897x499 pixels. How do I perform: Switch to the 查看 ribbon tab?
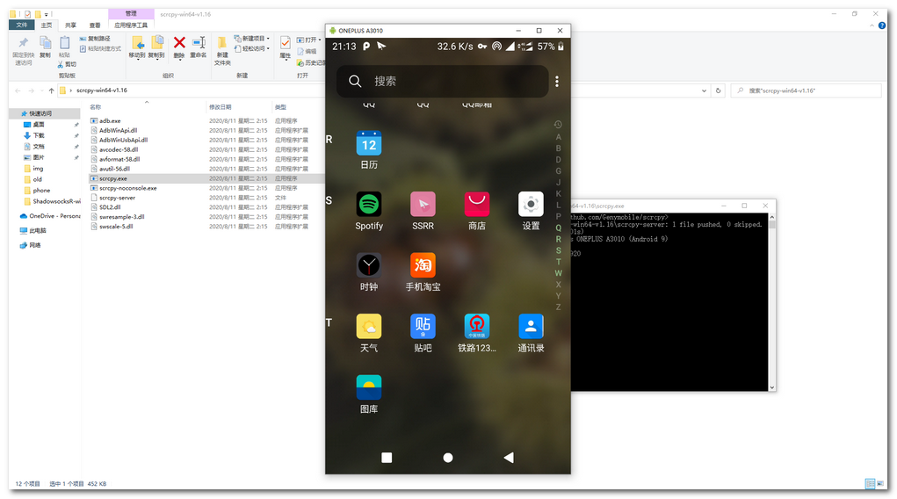click(94, 25)
